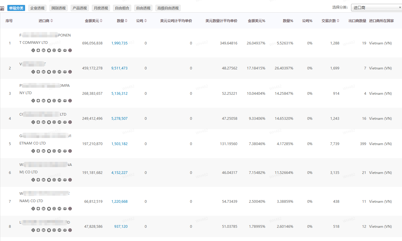Toggle sorting on the 金额美元 column
402x241 pixels.
pyautogui.click(x=101, y=21)
